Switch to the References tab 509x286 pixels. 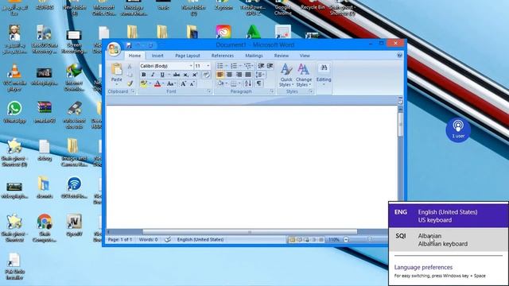223,56
